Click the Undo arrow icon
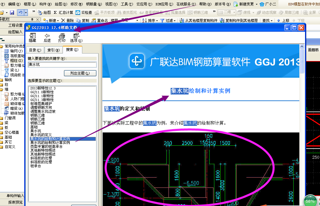The height and width of the screenshot is (206, 320). 20,13
